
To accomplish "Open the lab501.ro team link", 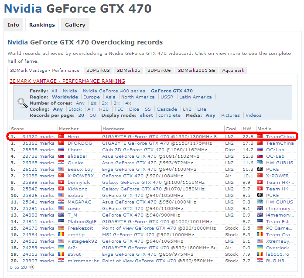I will point(277,254).
